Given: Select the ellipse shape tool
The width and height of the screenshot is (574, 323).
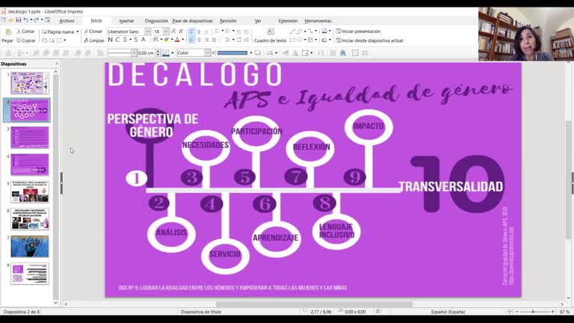Looking at the screenshot, I should (300, 40).
